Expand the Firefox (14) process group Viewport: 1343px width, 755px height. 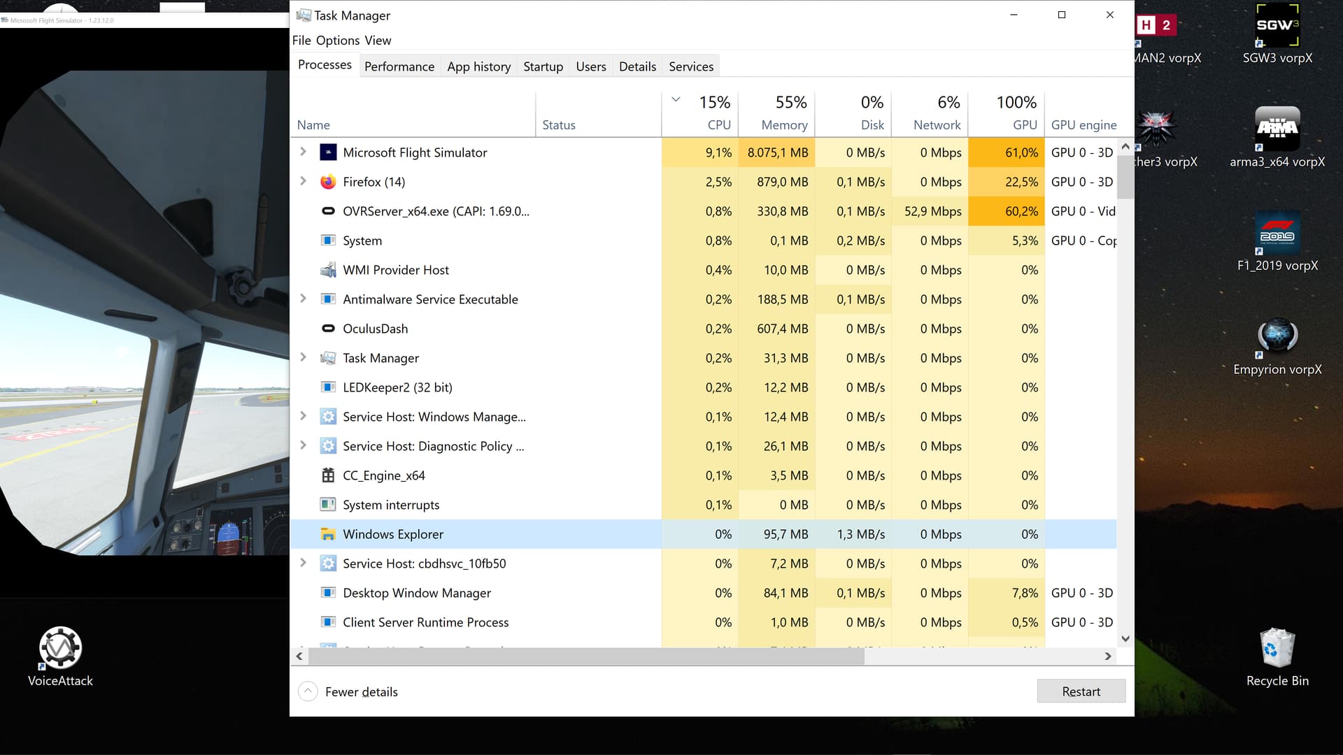pos(303,181)
